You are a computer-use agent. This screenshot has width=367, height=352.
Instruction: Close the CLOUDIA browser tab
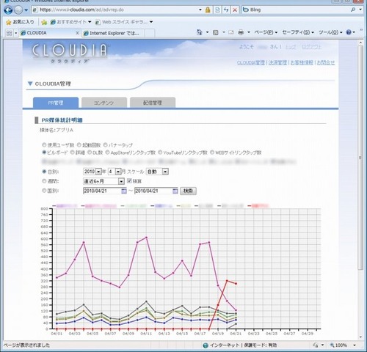coord(77,33)
